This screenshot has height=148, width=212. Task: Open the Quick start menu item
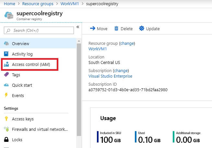[38, 85]
